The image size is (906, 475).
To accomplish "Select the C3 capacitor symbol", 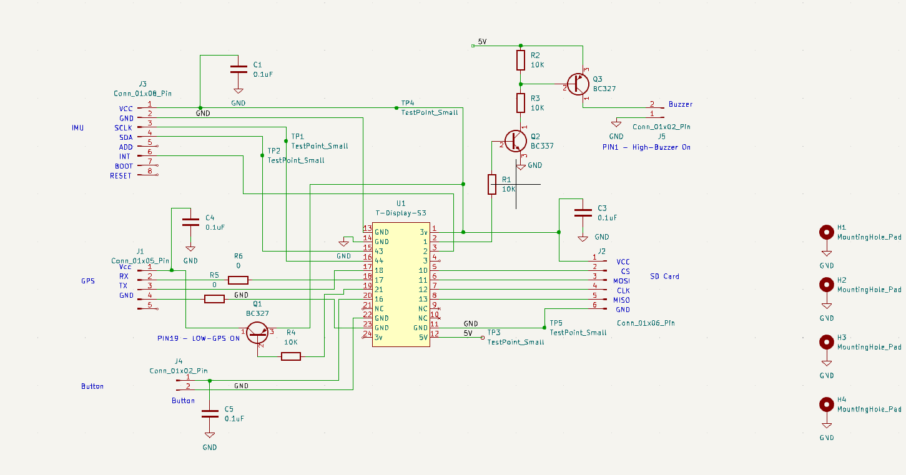I will click(x=583, y=213).
